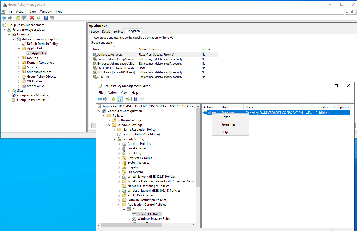This screenshot has width=357, height=231.
Task: Open the Action menu in the Editor window
Action: coord(112,93)
